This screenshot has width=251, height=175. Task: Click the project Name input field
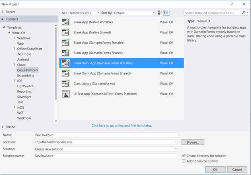coord(106,135)
